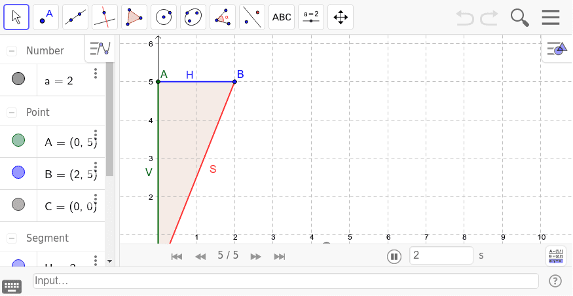
Task: Select the Line through two points tool
Action: pyautogui.click(x=75, y=17)
